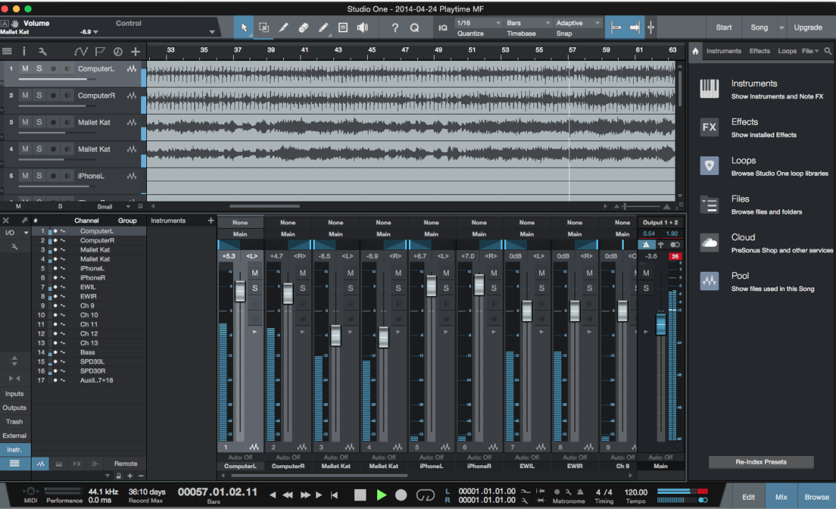836x509 pixels.
Task: Select the Eraser tool
Action: click(x=303, y=28)
